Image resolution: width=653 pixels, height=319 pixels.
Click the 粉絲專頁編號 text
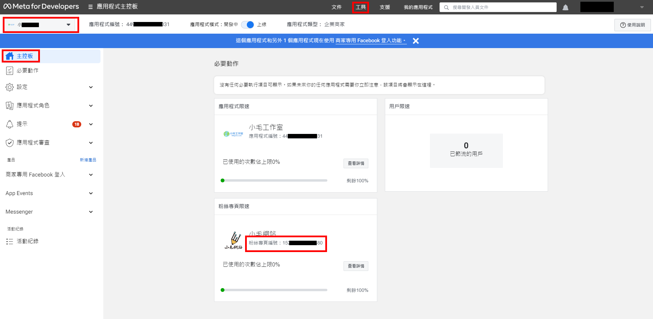pos(286,243)
